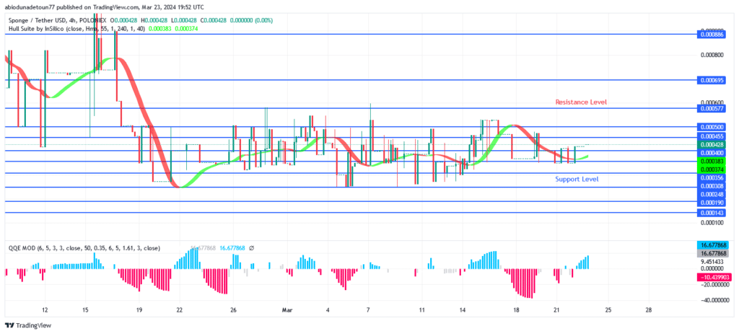The image size is (739, 334).
Task: Click date 22 on the time axis
Action: [x=179, y=310]
